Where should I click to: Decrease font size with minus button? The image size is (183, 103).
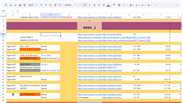click(80, 5)
